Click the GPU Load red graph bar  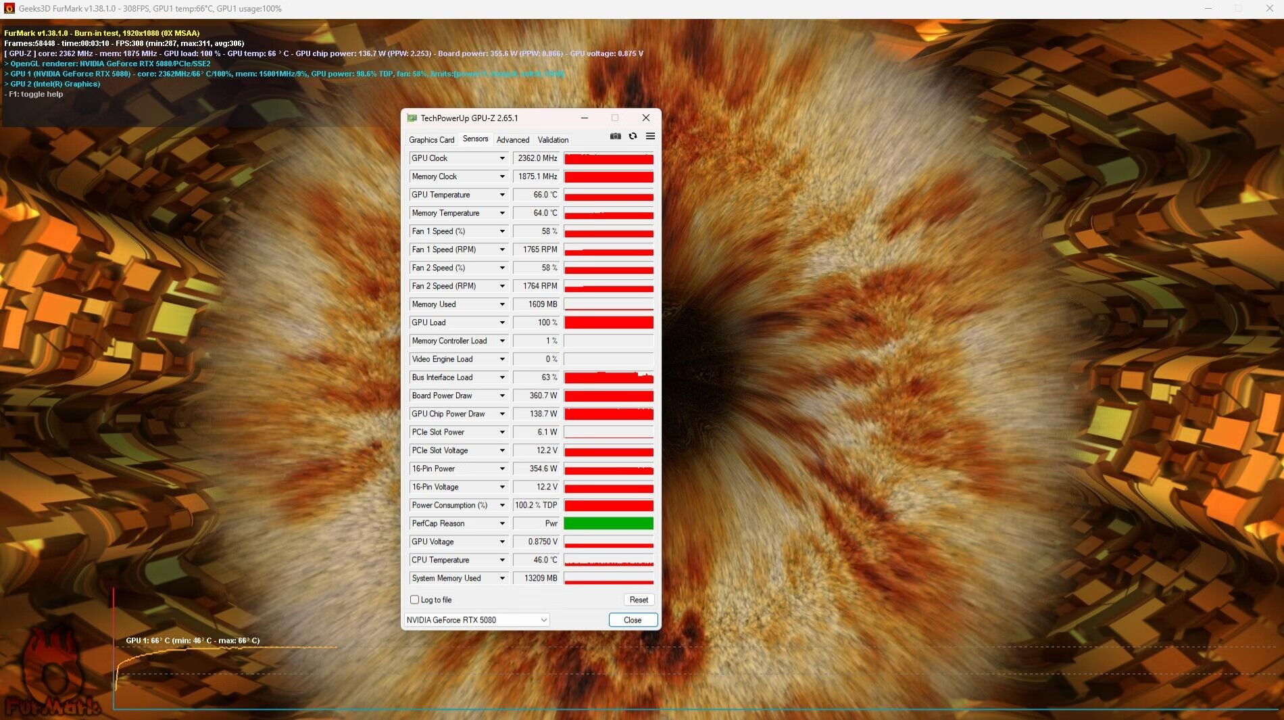click(x=608, y=322)
